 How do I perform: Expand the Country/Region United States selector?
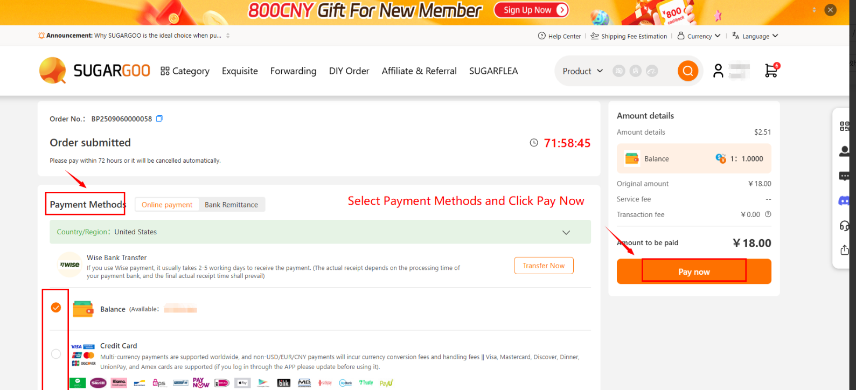click(x=566, y=232)
